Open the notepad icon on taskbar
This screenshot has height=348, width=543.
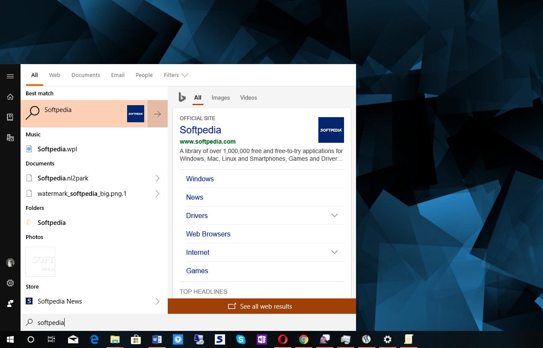pos(409,339)
